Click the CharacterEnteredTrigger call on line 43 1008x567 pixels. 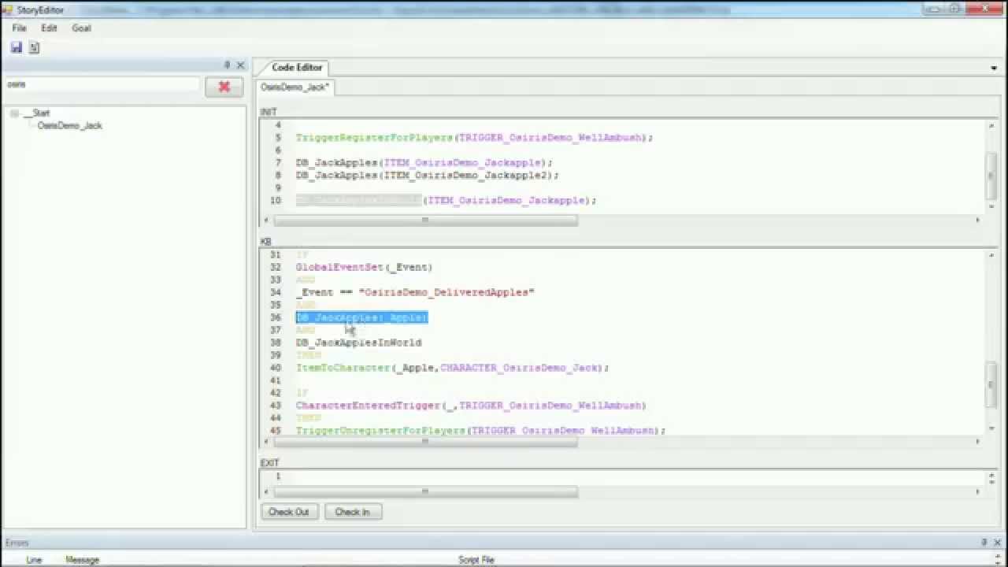(x=471, y=406)
